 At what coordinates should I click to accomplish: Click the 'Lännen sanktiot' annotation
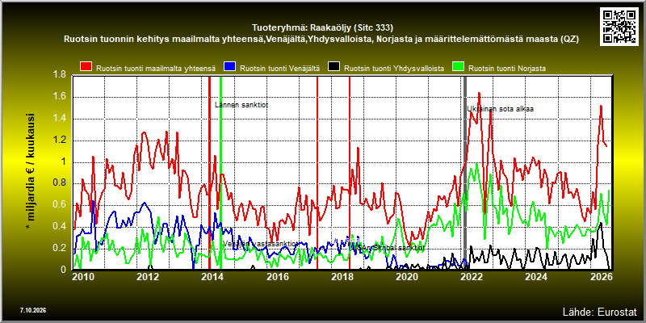[241, 105]
